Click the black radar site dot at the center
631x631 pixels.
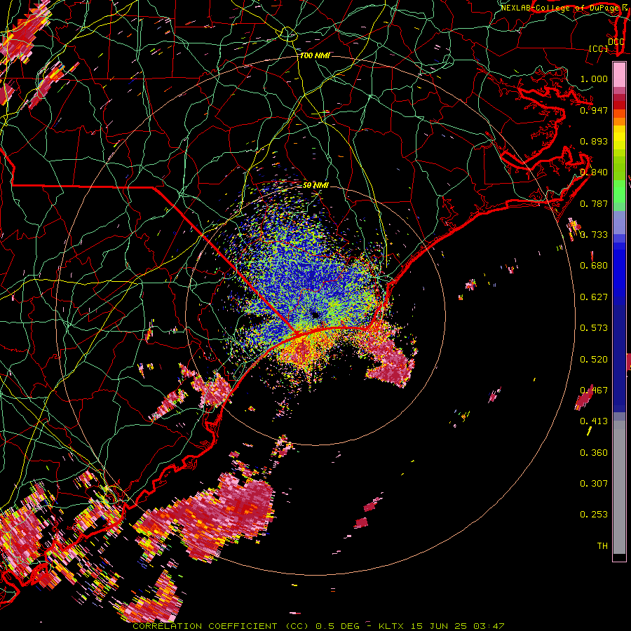[315, 315]
